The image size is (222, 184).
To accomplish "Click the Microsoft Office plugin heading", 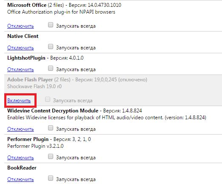I will pyautogui.click(x=27, y=5).
